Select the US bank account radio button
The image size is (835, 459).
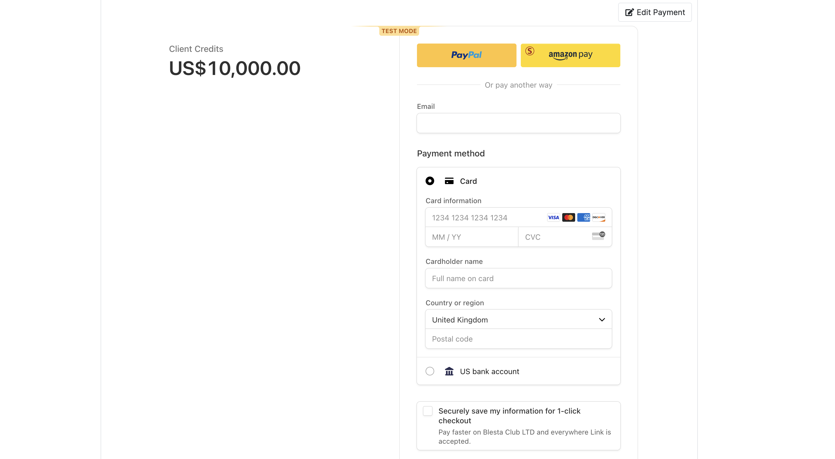pyautogui.click(x=430, y=371)
